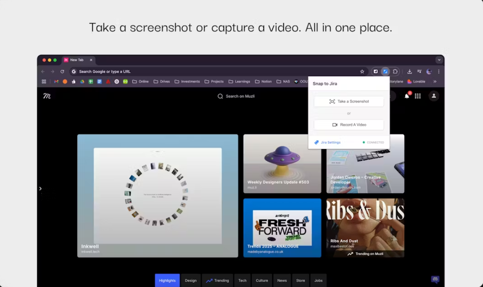Open the blue Docs bookmark
The image size is (483, 287).
point(99,82)
